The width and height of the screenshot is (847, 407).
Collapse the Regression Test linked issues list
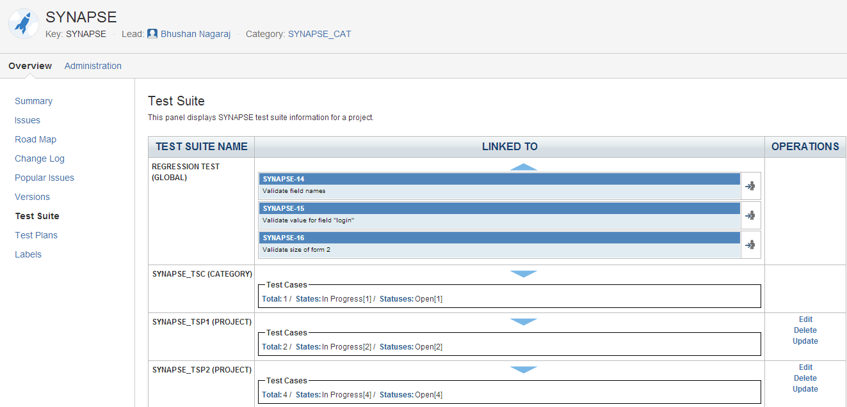[x=524, y=167]
